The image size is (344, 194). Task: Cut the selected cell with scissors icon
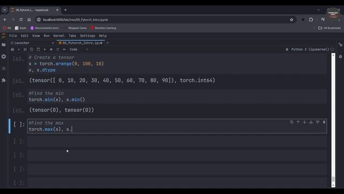25,50
